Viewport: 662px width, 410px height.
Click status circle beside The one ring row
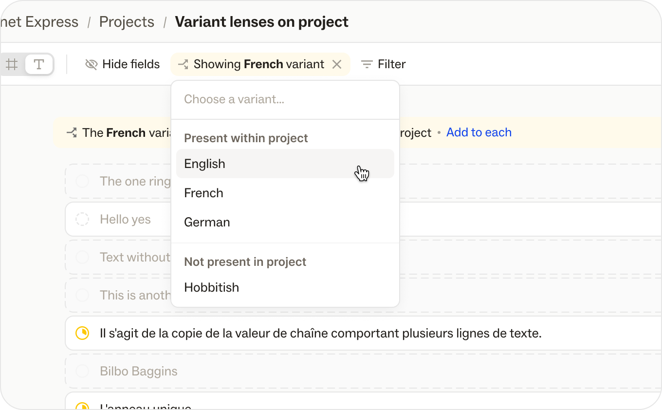[x=82, y=181]
